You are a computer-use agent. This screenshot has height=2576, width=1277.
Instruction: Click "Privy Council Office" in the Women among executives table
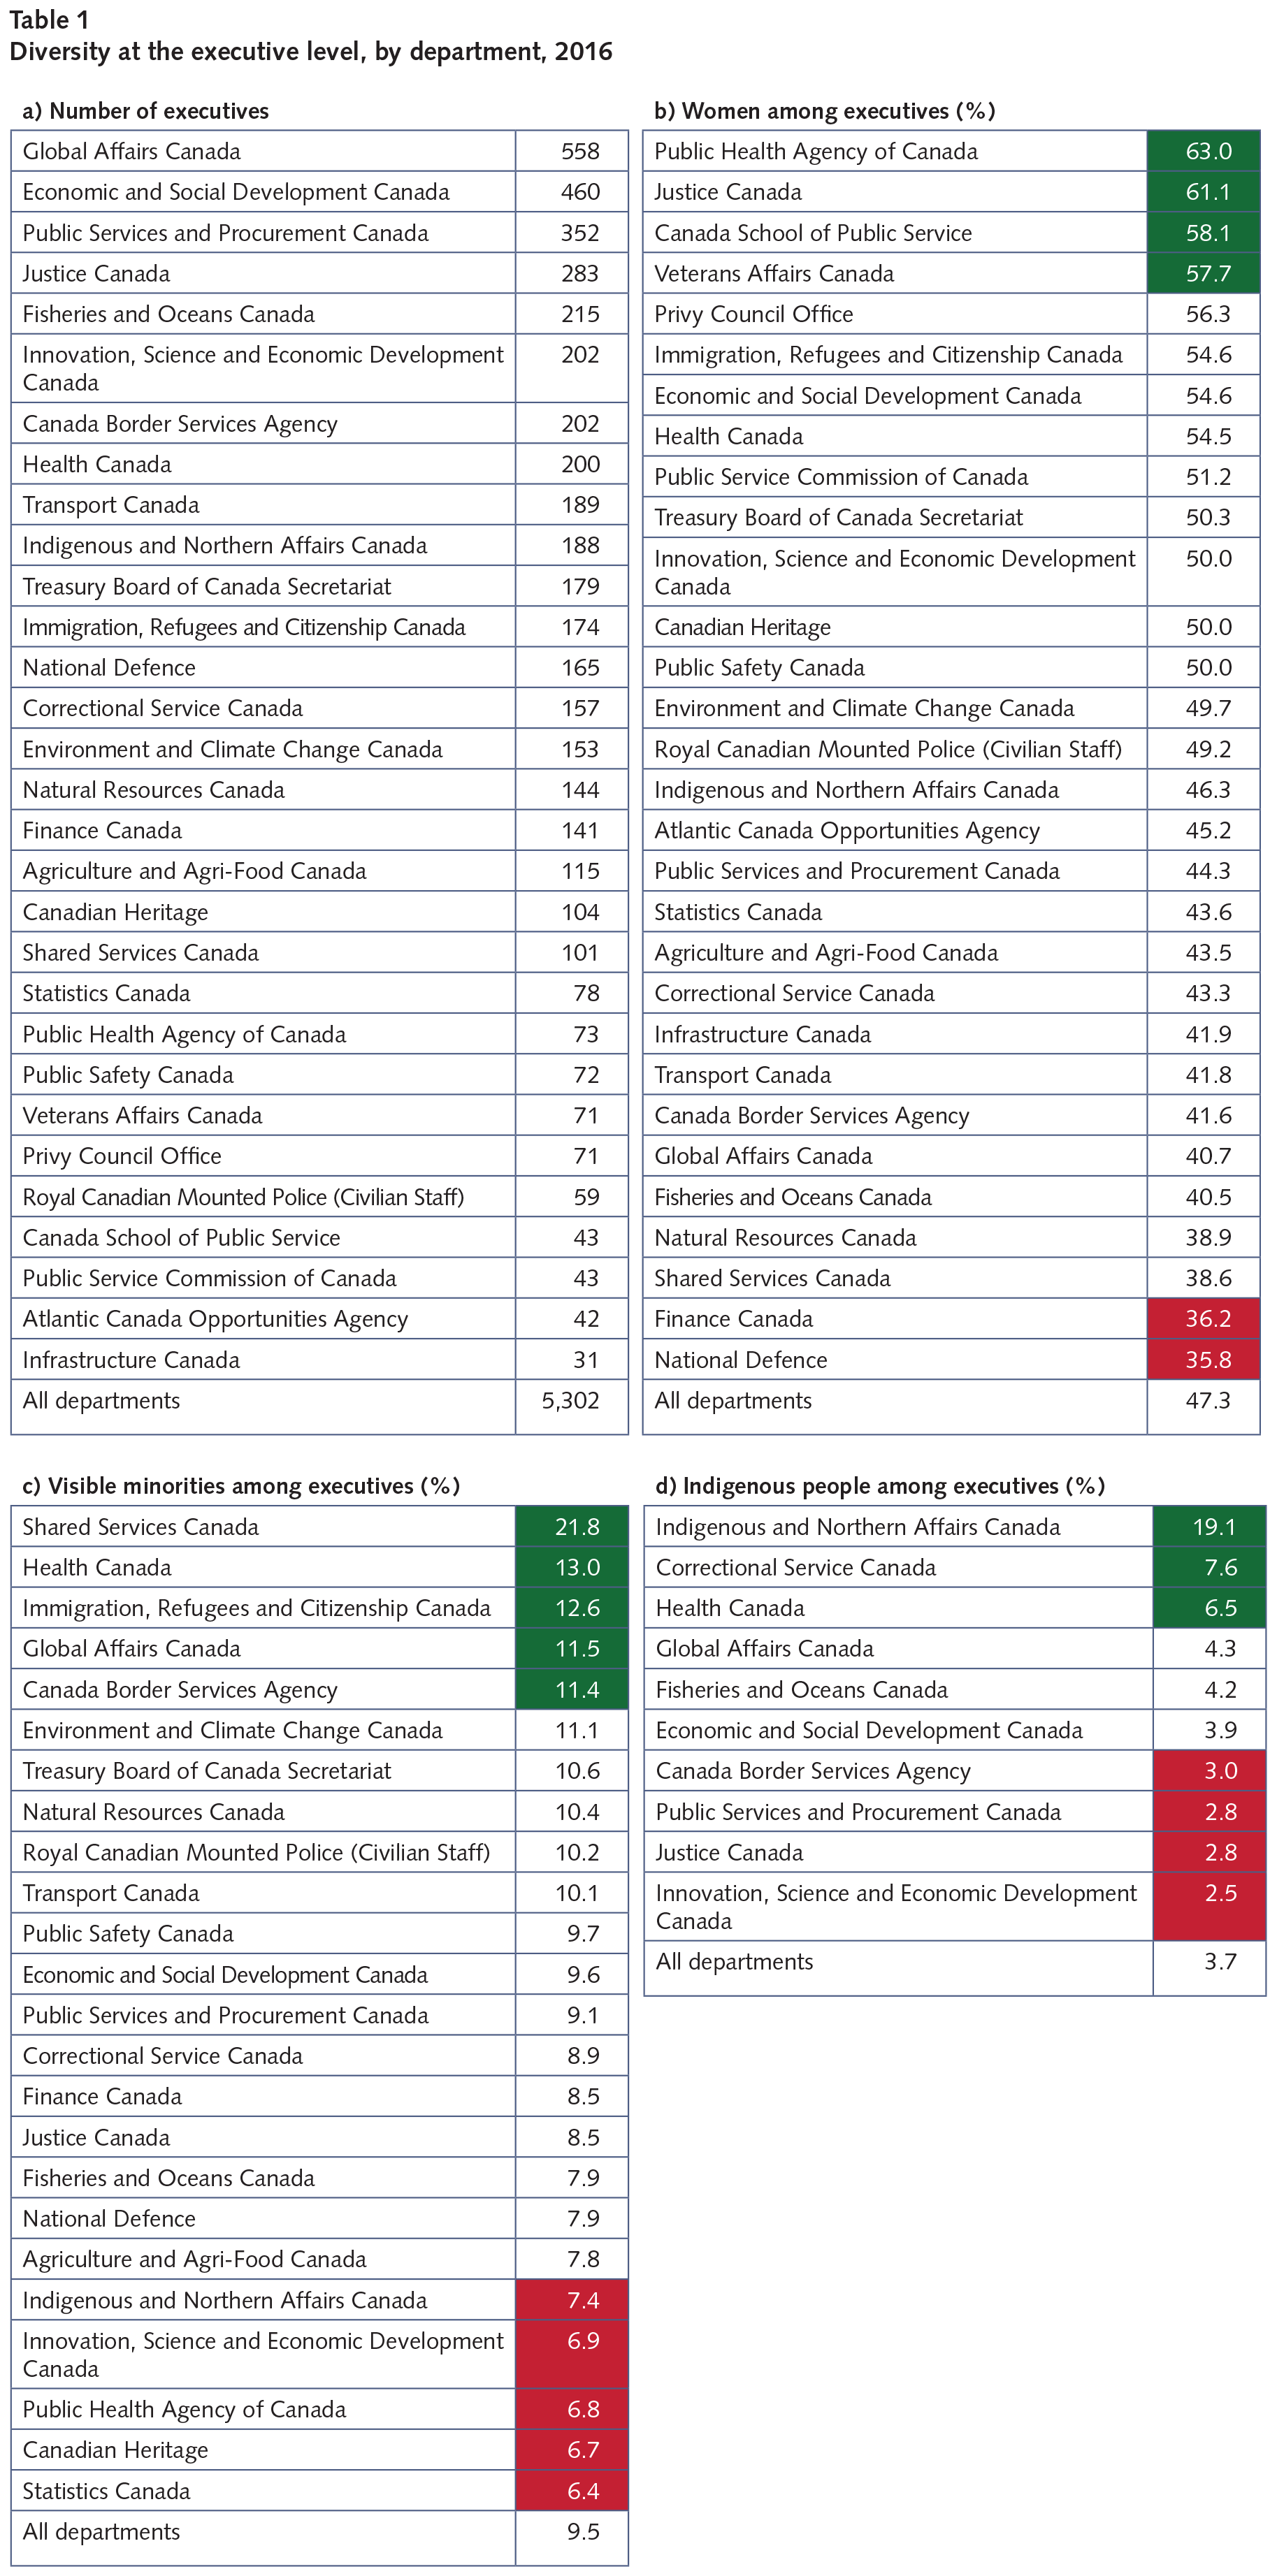pos(753,314)
